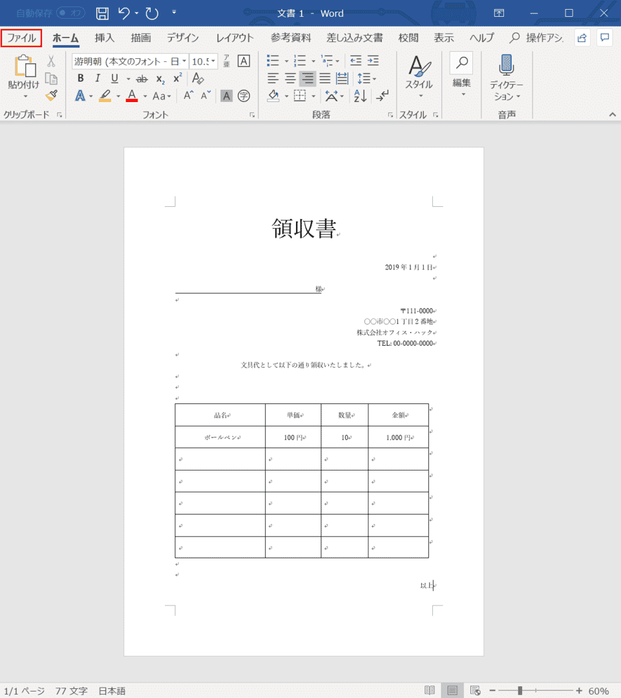Apply character border icon
The width and height of the screenshot is (621, 698).
pos(244,61)
